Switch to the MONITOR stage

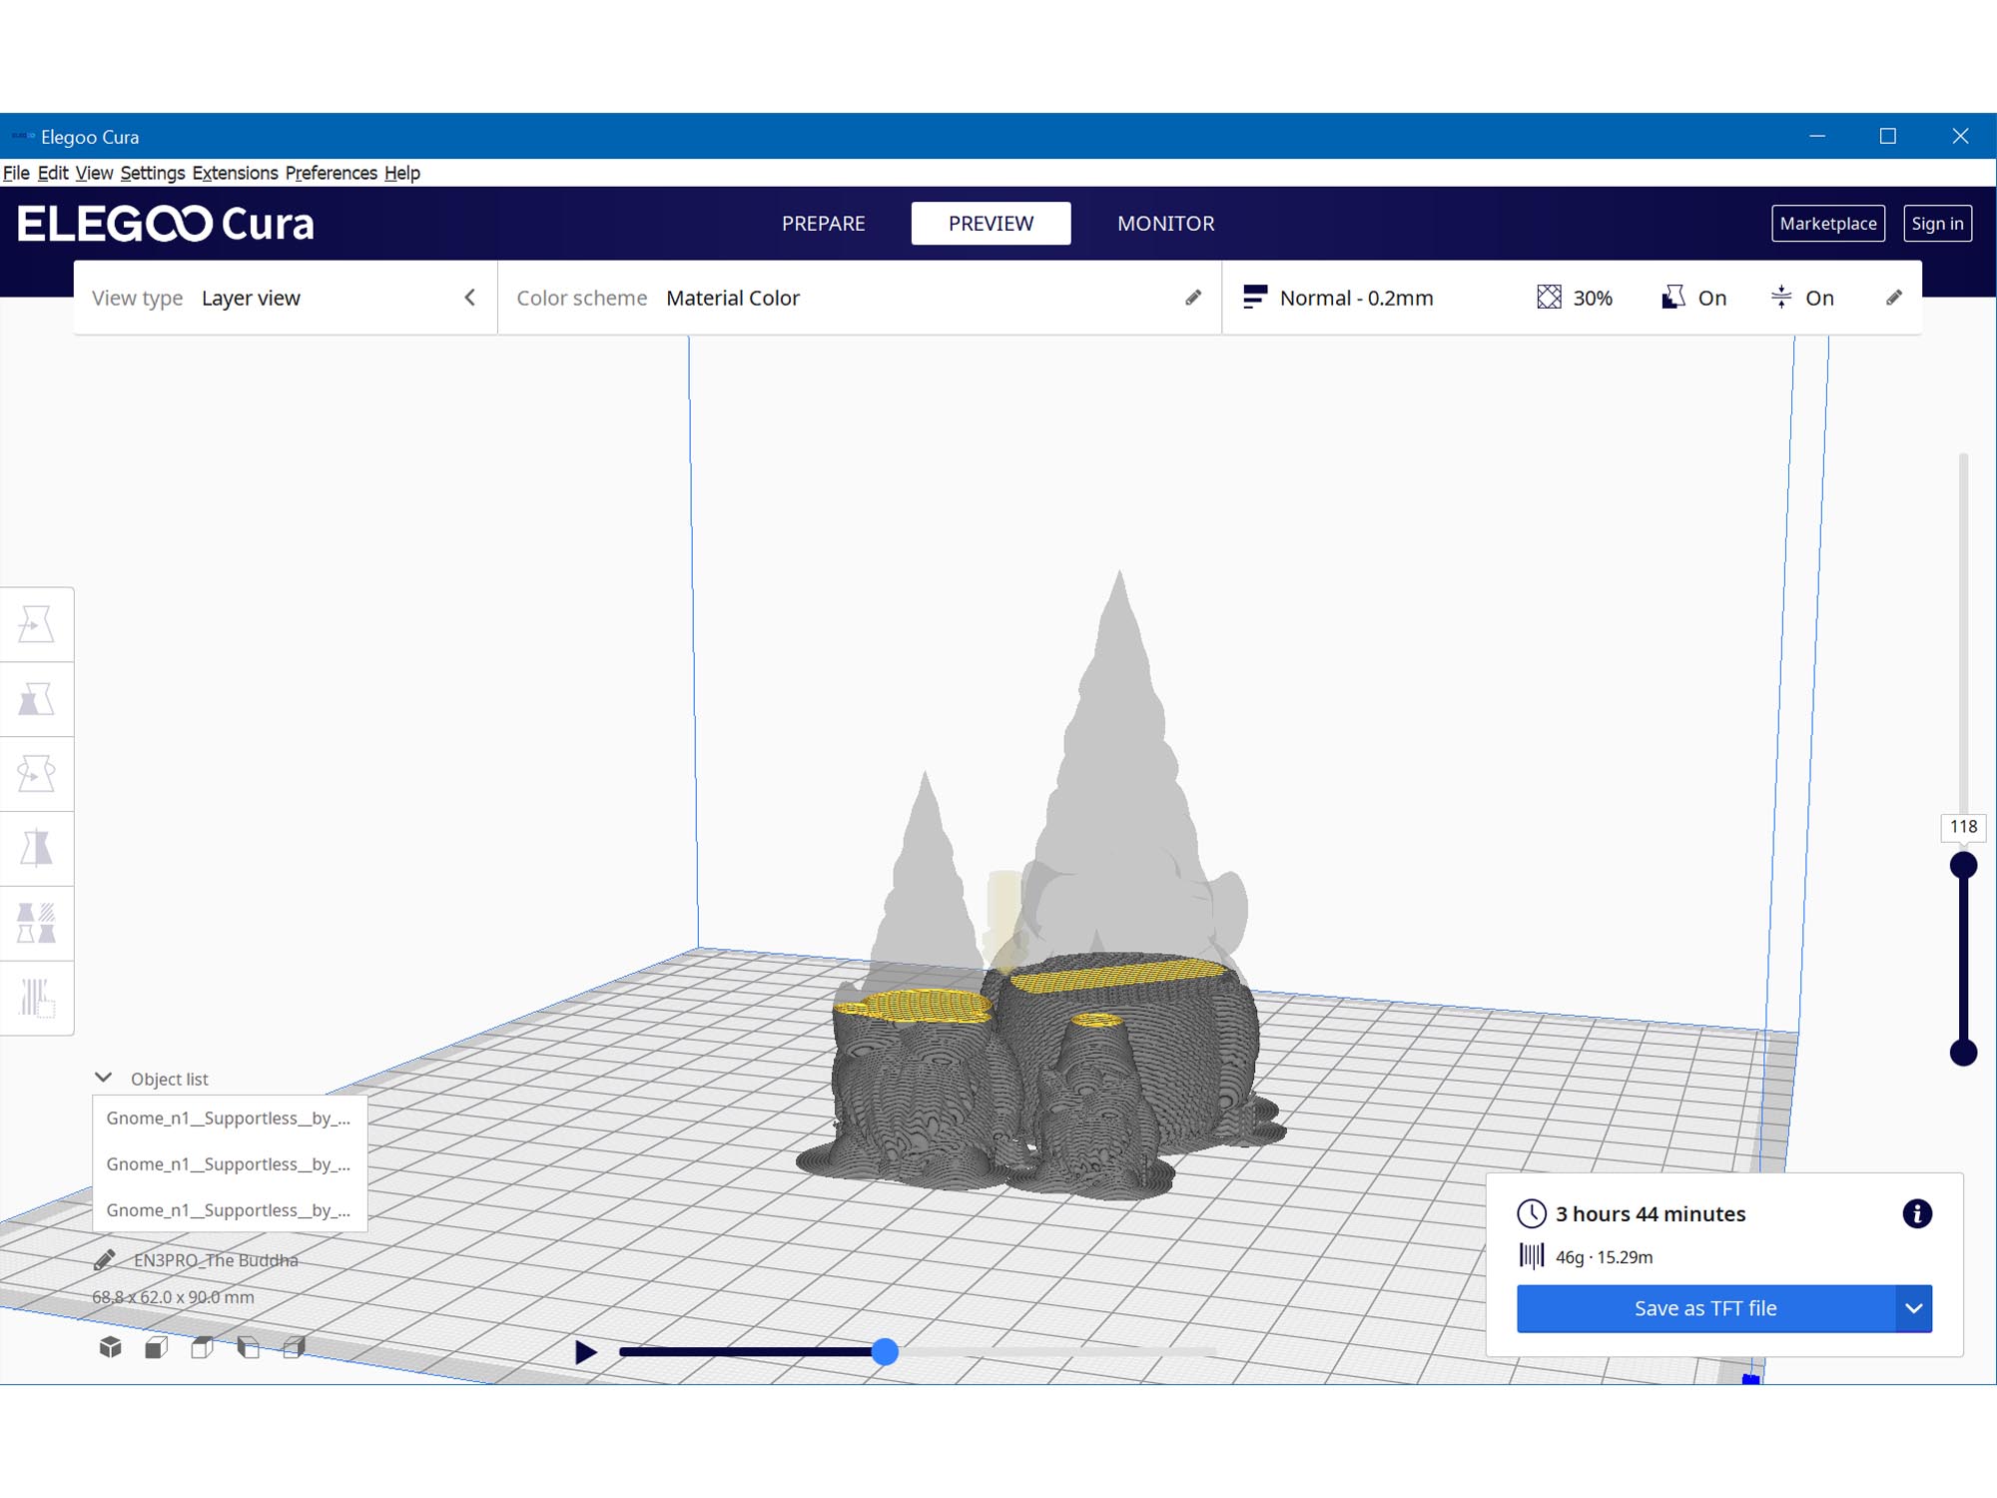(x=1165, y=224)
